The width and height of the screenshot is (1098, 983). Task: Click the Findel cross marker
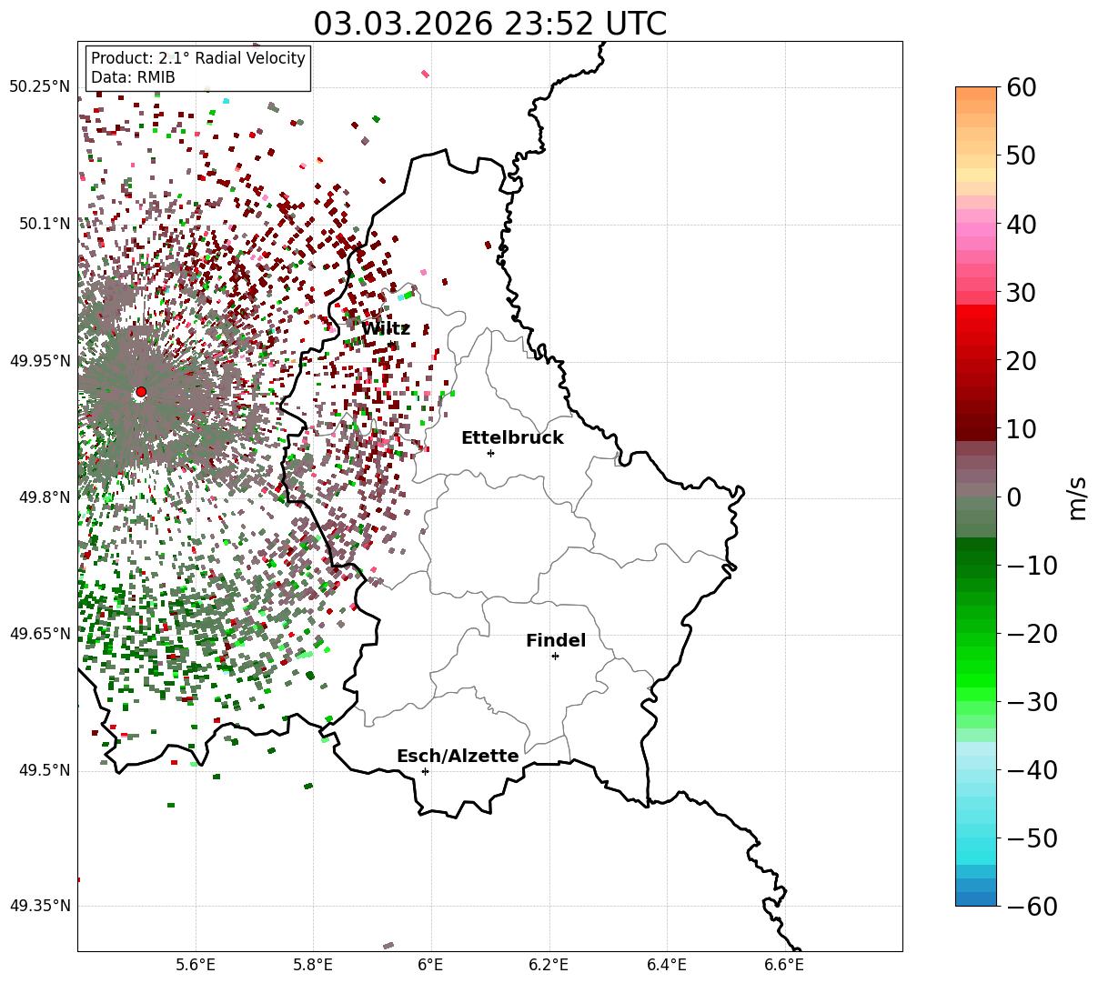555,656
